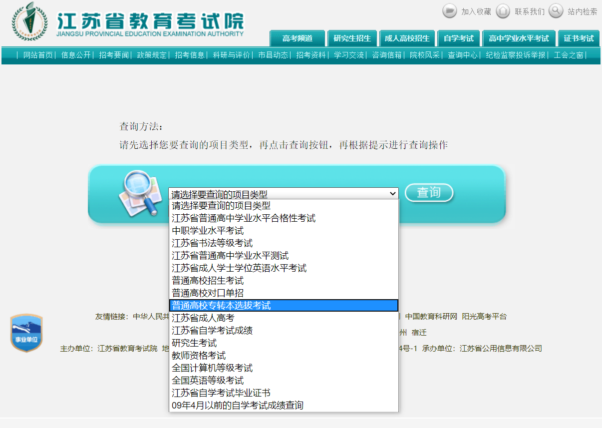The height and width of the screenshot is (428, 602).
Task: Switch to the 高考频道 tab
Action: 298,38
